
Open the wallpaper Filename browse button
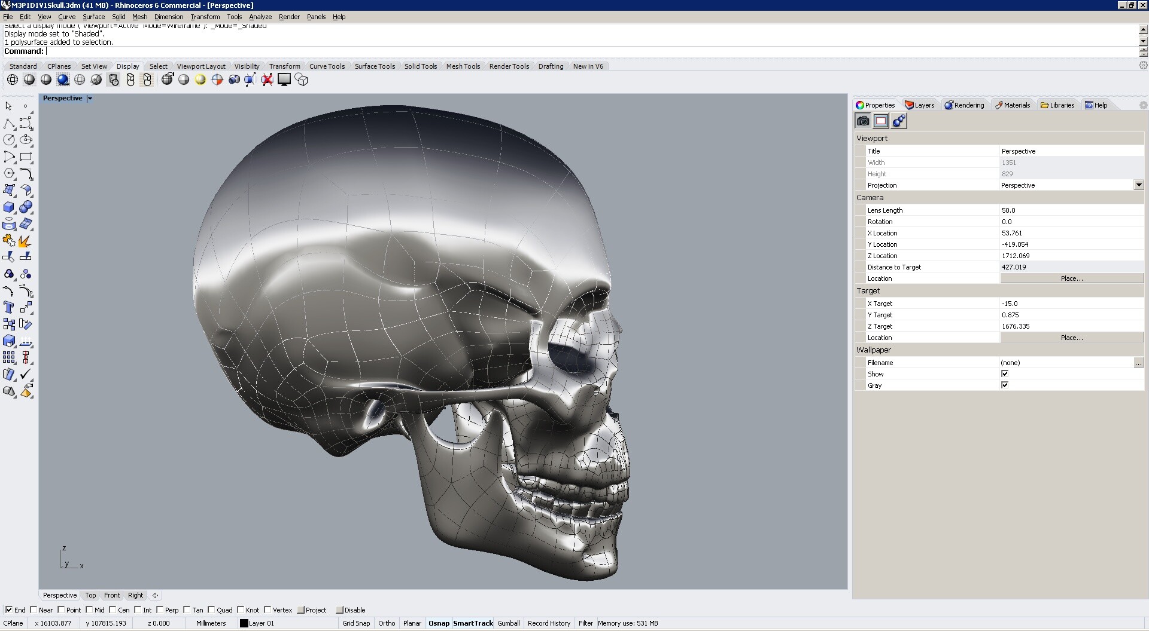[x=1139, y=363]
